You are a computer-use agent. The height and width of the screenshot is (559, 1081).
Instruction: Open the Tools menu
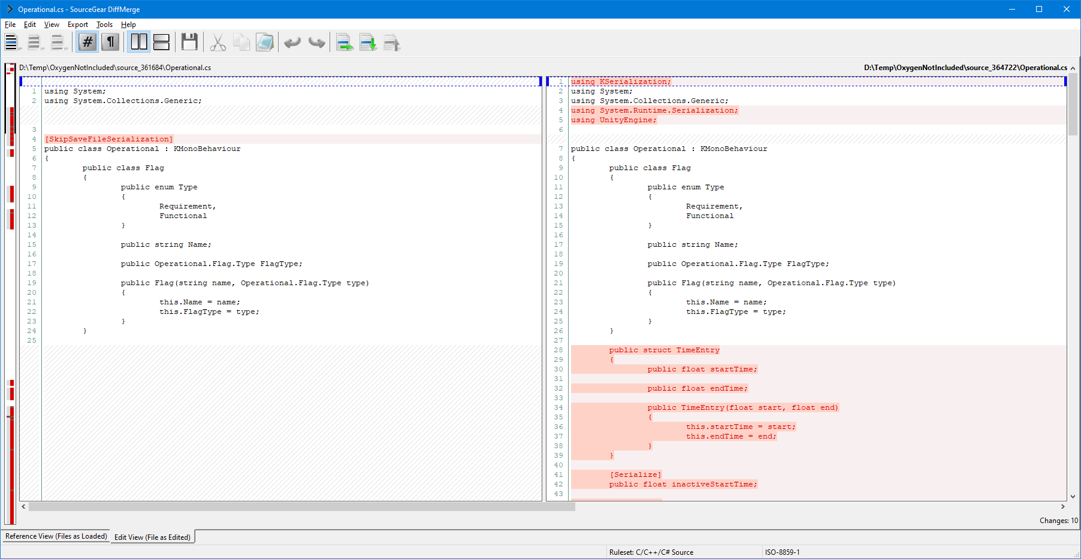point(104,25)
